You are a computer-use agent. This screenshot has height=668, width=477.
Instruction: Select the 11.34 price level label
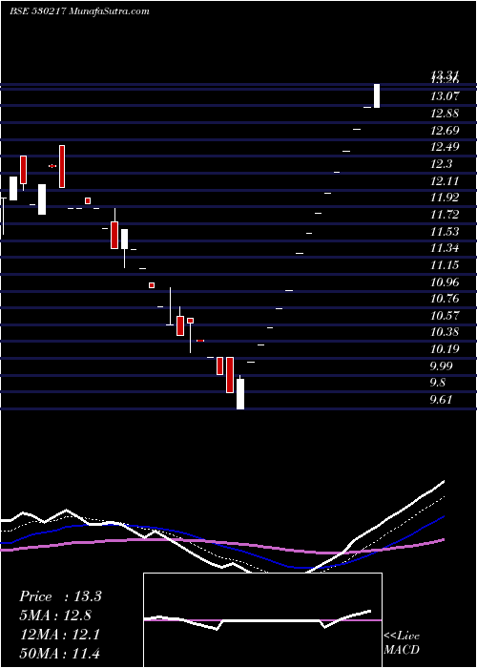pyautogui.click(x=445, y=248)
